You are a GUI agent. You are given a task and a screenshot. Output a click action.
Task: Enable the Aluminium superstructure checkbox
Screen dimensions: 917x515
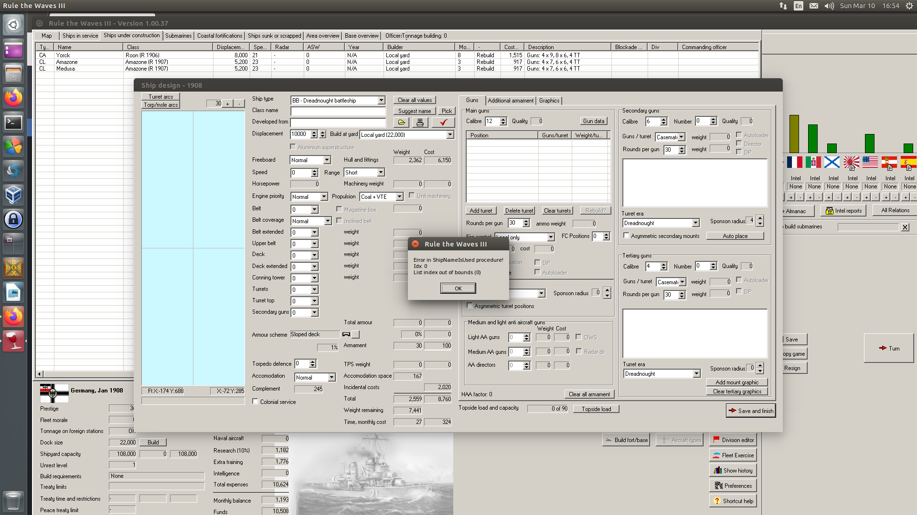click(293, 146)
